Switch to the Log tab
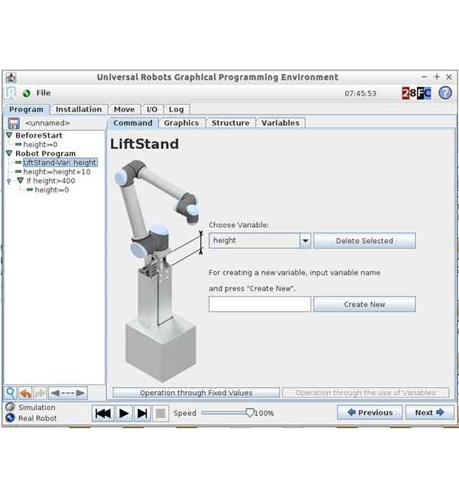Image resolution: width=459 pixels, height=497 pixels. [x=177, y=109]
